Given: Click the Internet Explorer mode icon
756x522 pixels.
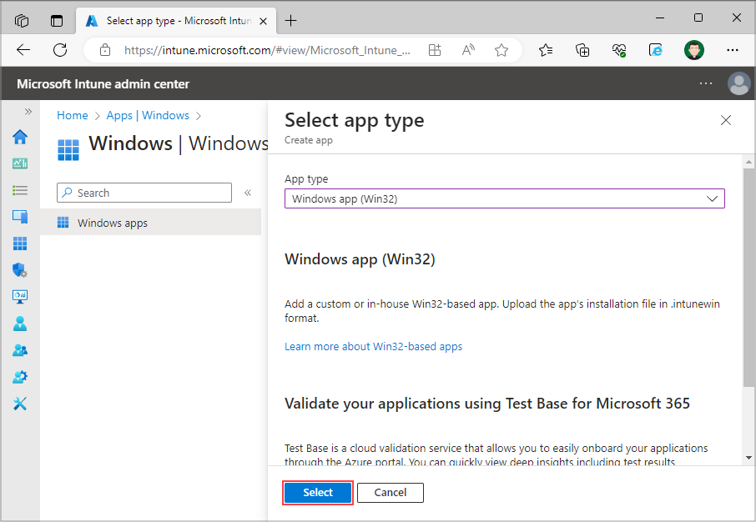Looking at the screenshot, I should (656, 50).
